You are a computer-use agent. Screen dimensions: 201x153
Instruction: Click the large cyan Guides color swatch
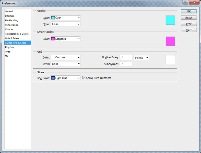pyautogui.click(x=170, y=20)
